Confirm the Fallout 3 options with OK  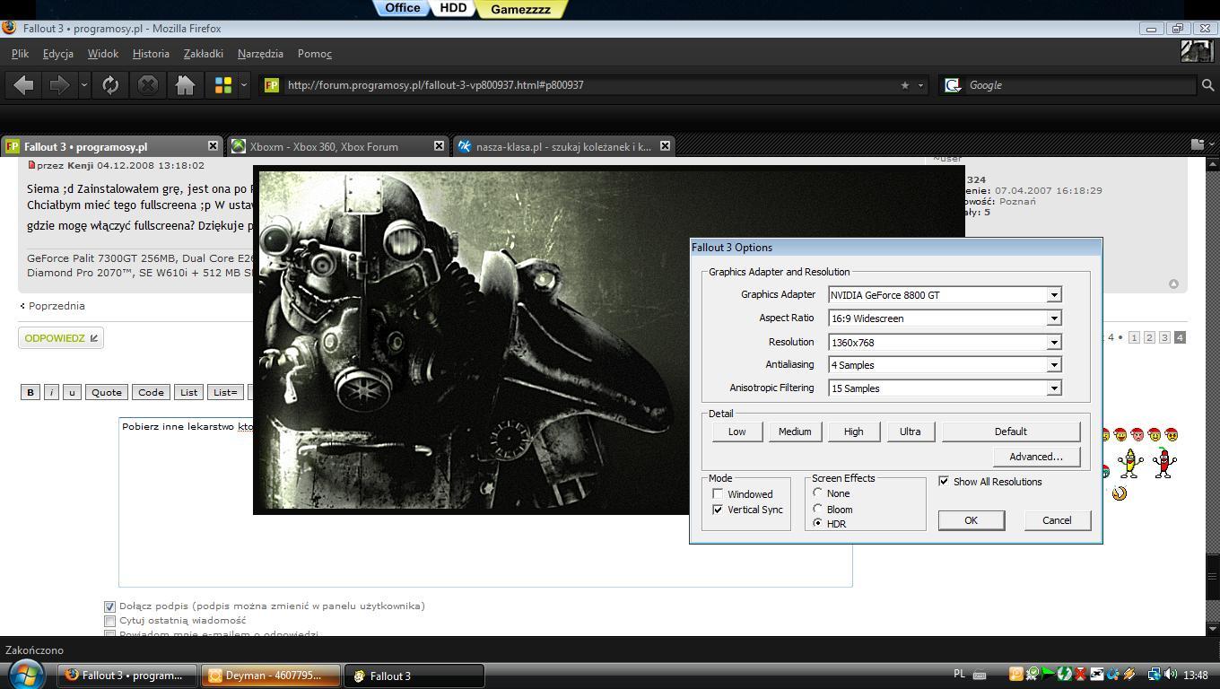coord(971,520)
